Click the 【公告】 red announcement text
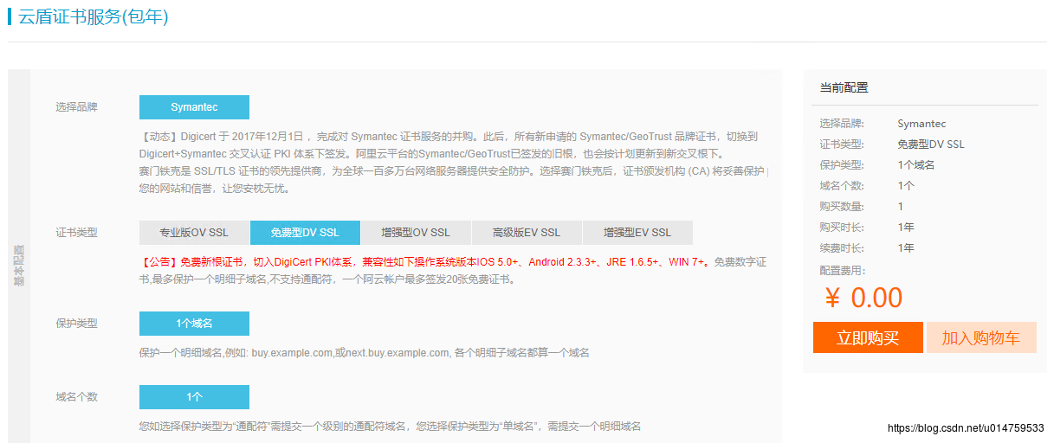 point(424,261)
